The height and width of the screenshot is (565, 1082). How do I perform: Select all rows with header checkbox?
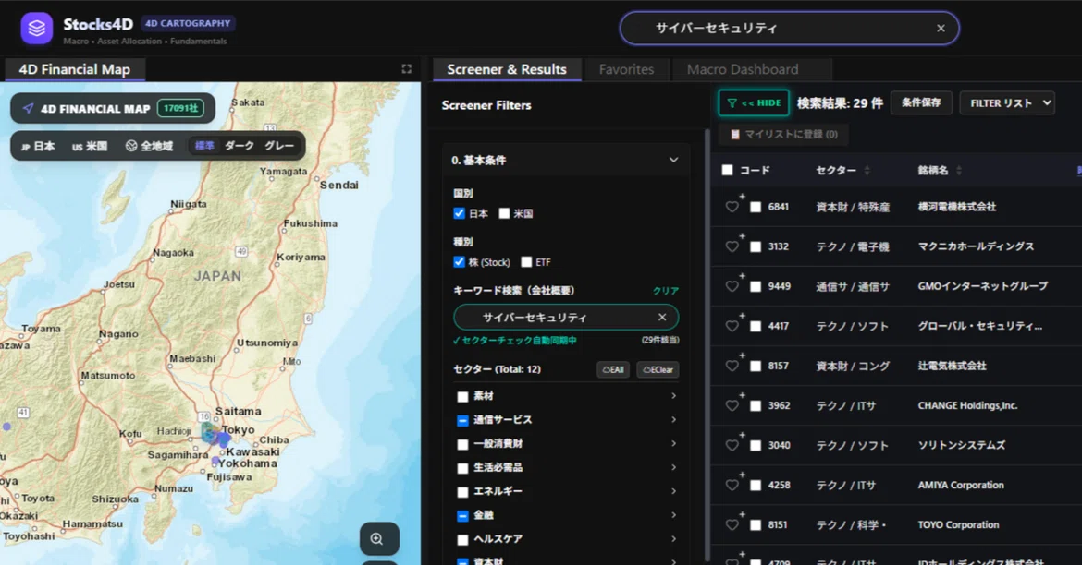727,170
